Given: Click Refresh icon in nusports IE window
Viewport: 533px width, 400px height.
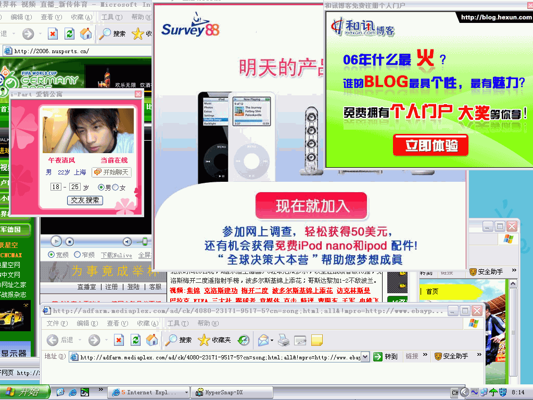Looking at the screenshot, I should [69, 34].
